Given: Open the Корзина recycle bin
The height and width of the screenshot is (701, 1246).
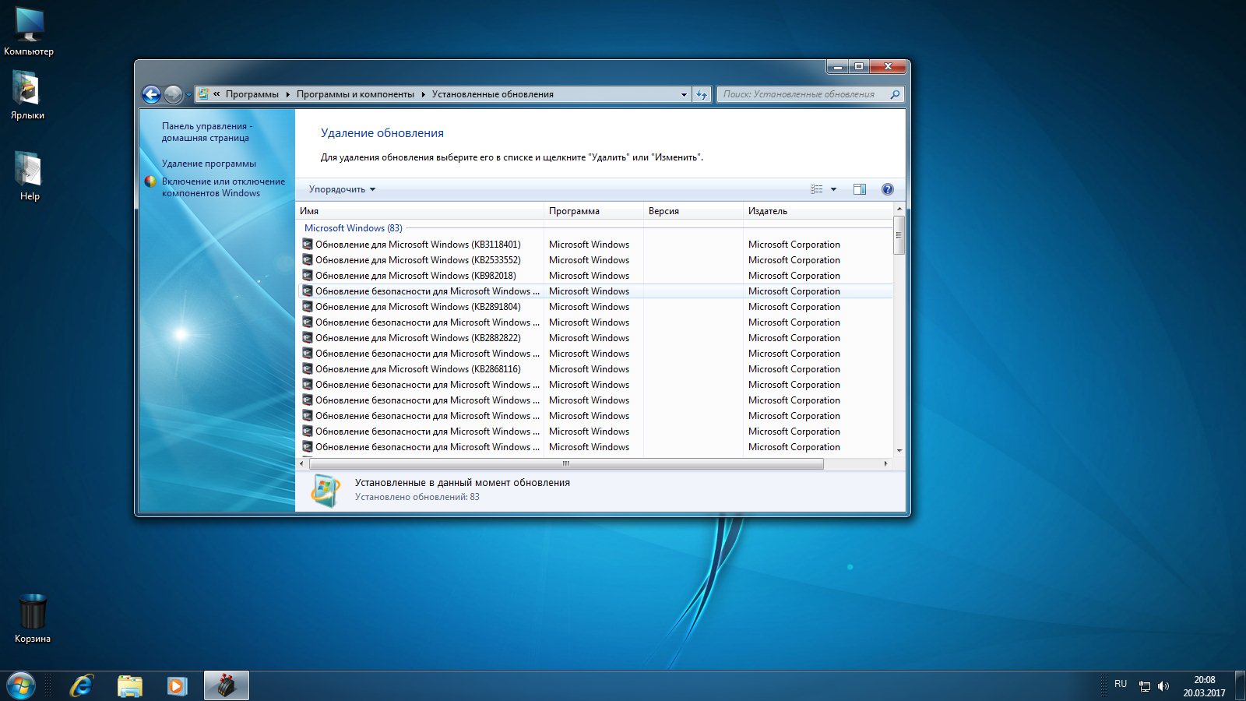Looking at the screenshot, I should (33, 618).
